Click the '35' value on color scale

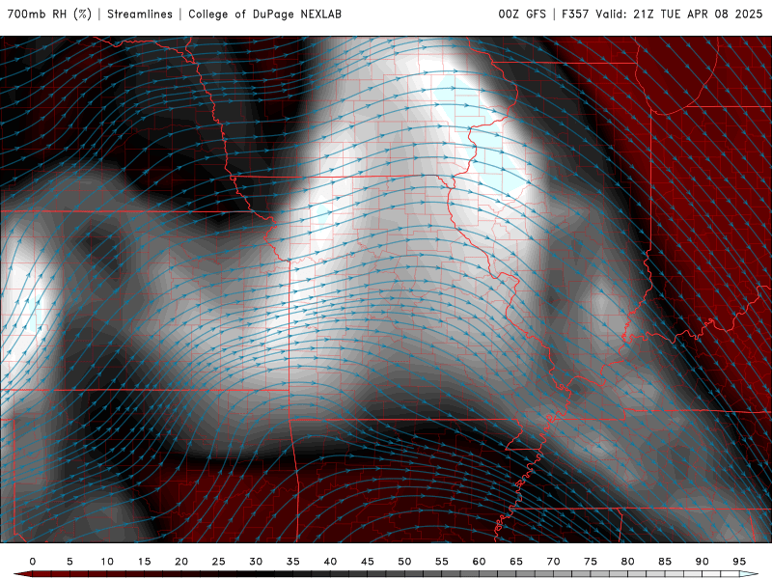point(293,562)
